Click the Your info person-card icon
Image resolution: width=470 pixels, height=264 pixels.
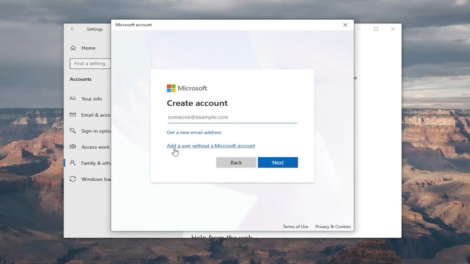73,99
